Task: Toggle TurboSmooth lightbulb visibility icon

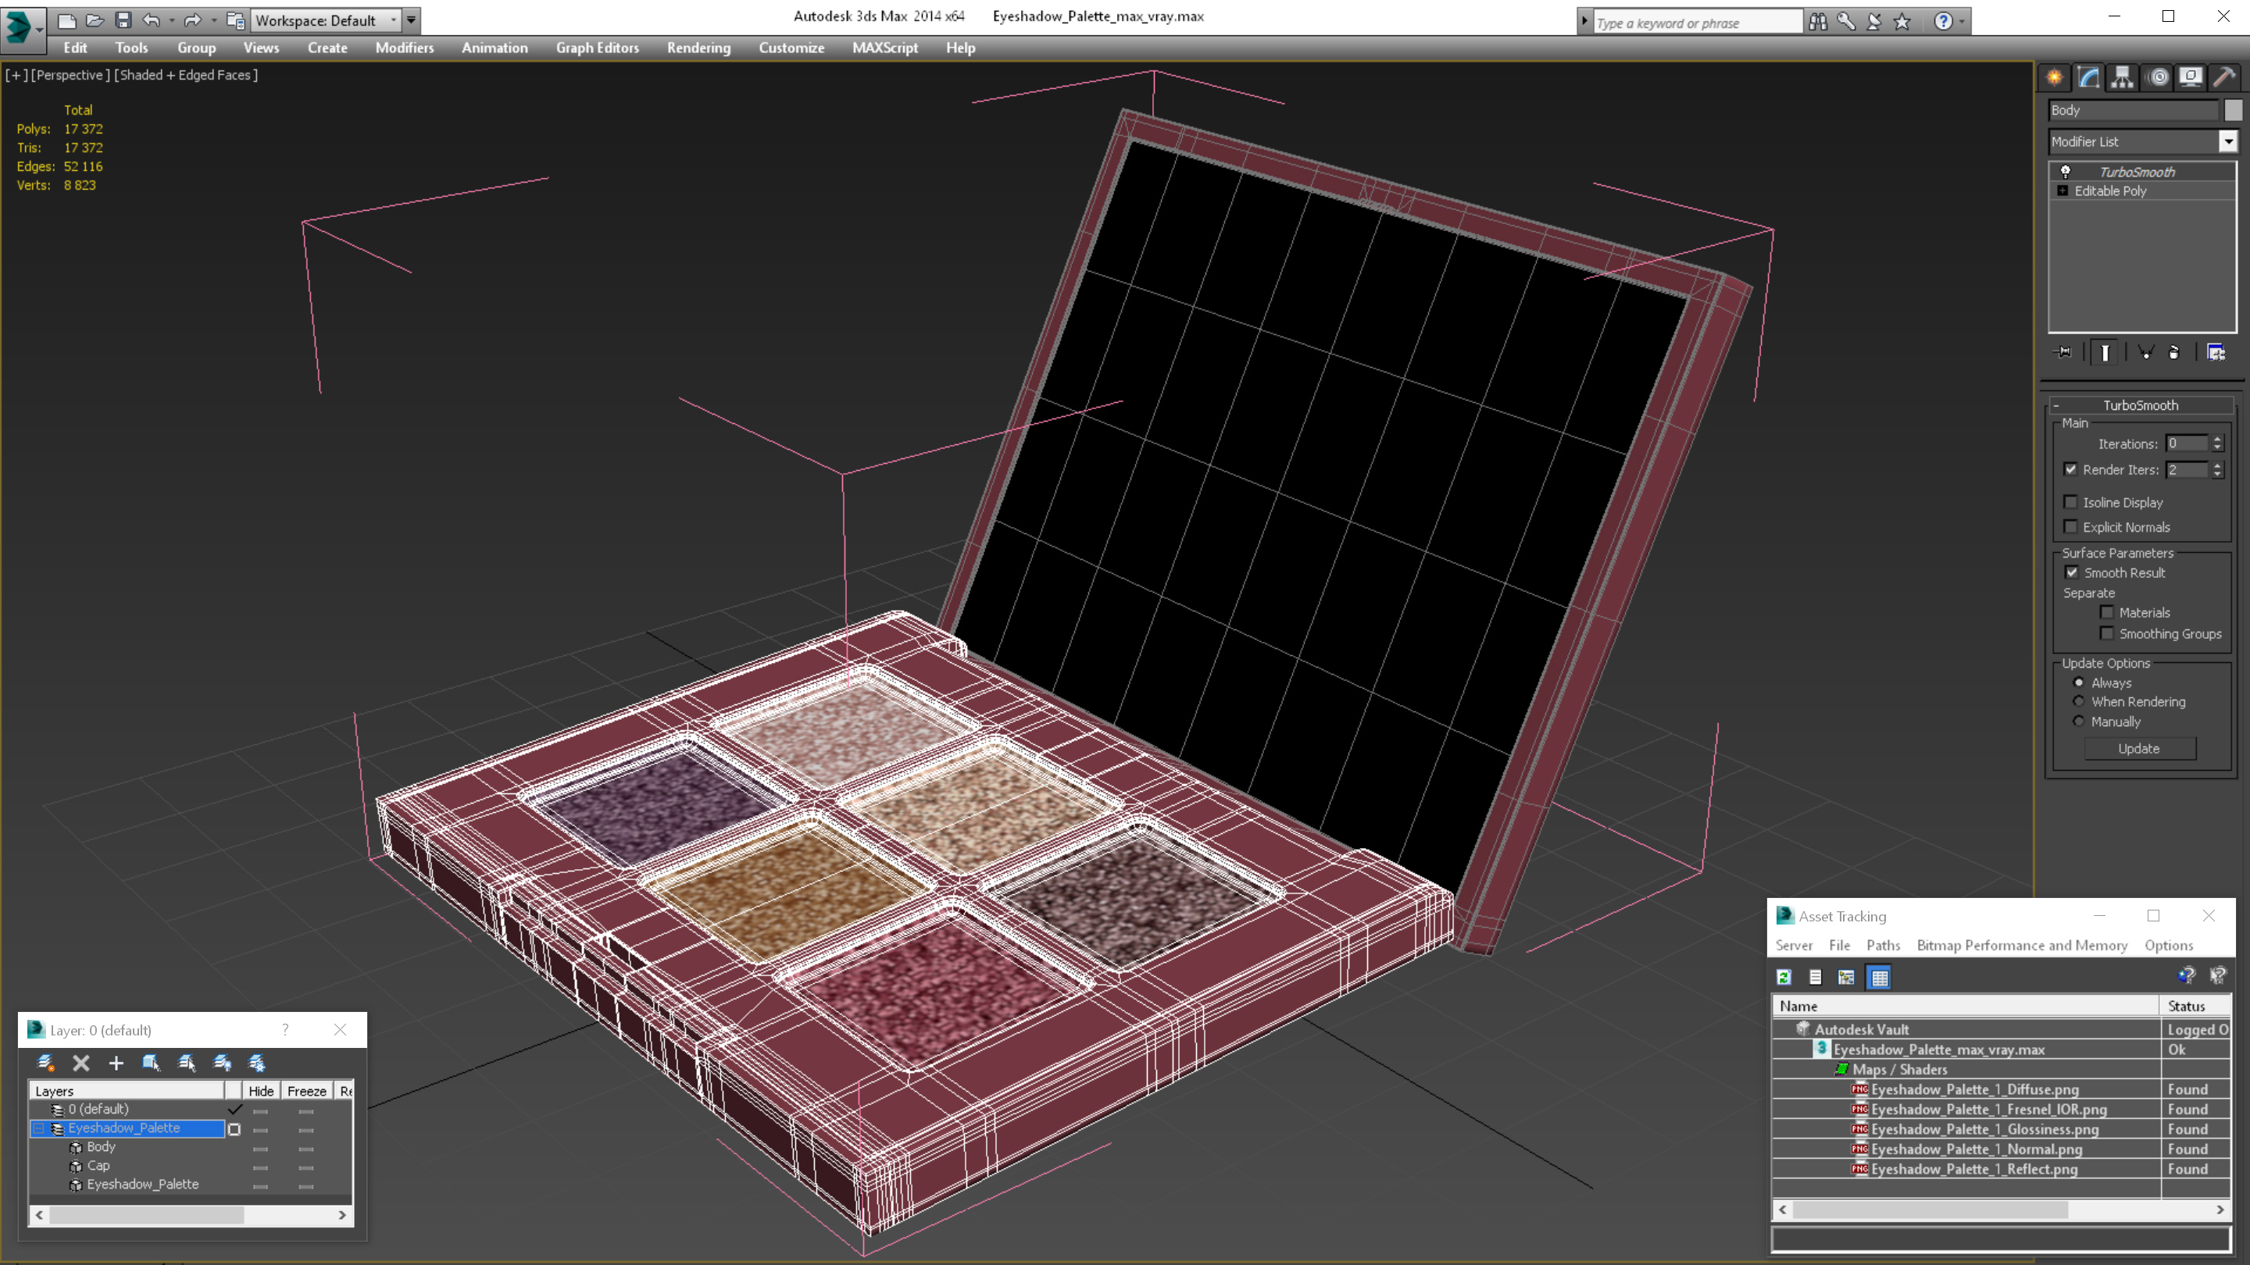Action: (2066, 172)
